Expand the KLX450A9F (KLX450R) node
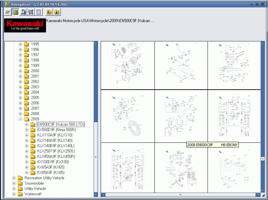 tap(27, 157)
